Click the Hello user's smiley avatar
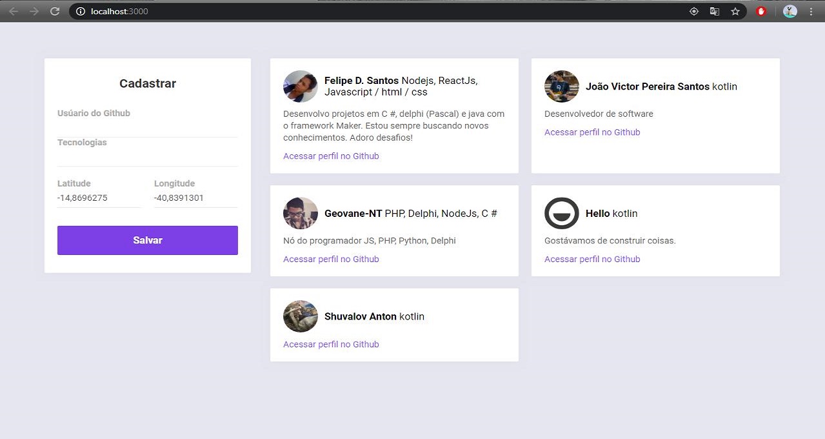Viewport: 825px width, 439px height. click(561, 213)
